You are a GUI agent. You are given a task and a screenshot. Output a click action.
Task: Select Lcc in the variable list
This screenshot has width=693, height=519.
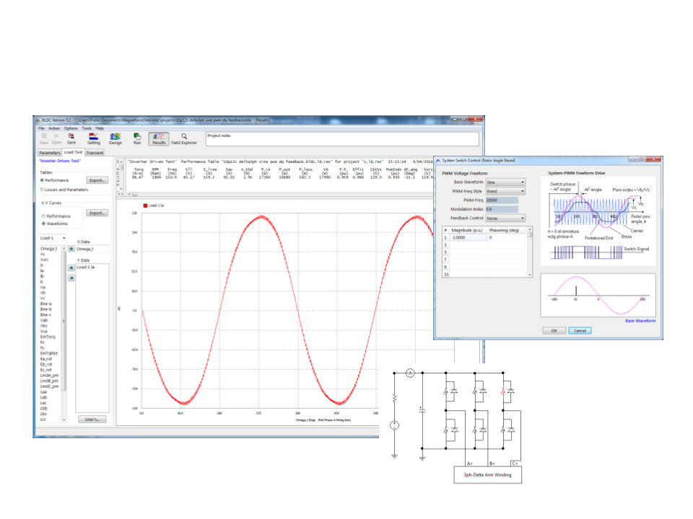point(43,420)
